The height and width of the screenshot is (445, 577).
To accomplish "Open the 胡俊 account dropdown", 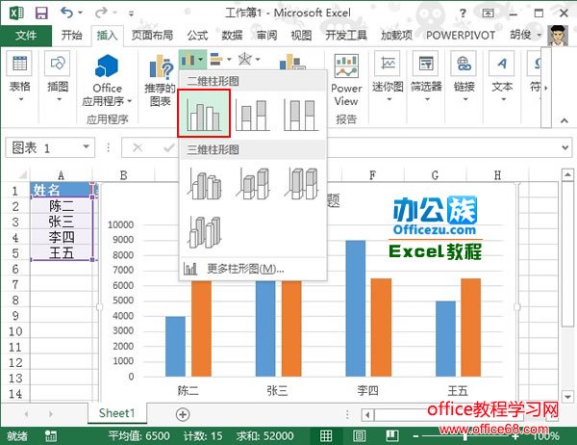I will tap(526, 36).
